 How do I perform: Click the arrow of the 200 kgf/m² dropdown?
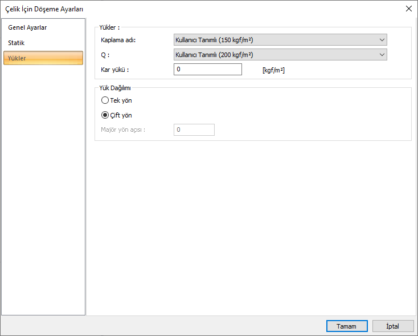coord(381,55)
